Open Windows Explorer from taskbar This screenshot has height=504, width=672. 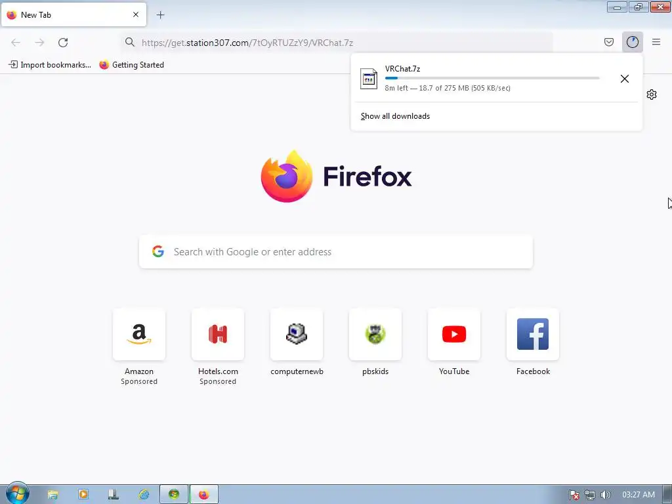(x=52, y=495)
